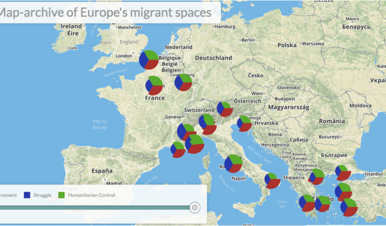
Task: Click the Humanitarian Control legend label
Action: [92, 195]
